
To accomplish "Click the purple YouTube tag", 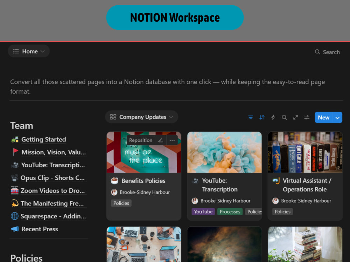I will point(203,212).
